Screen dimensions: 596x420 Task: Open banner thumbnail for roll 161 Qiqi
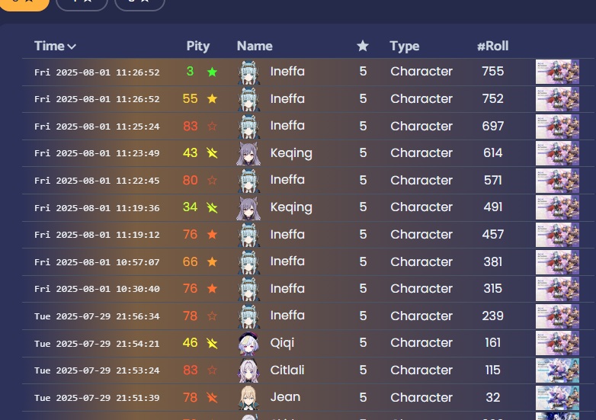pos(557,343)
